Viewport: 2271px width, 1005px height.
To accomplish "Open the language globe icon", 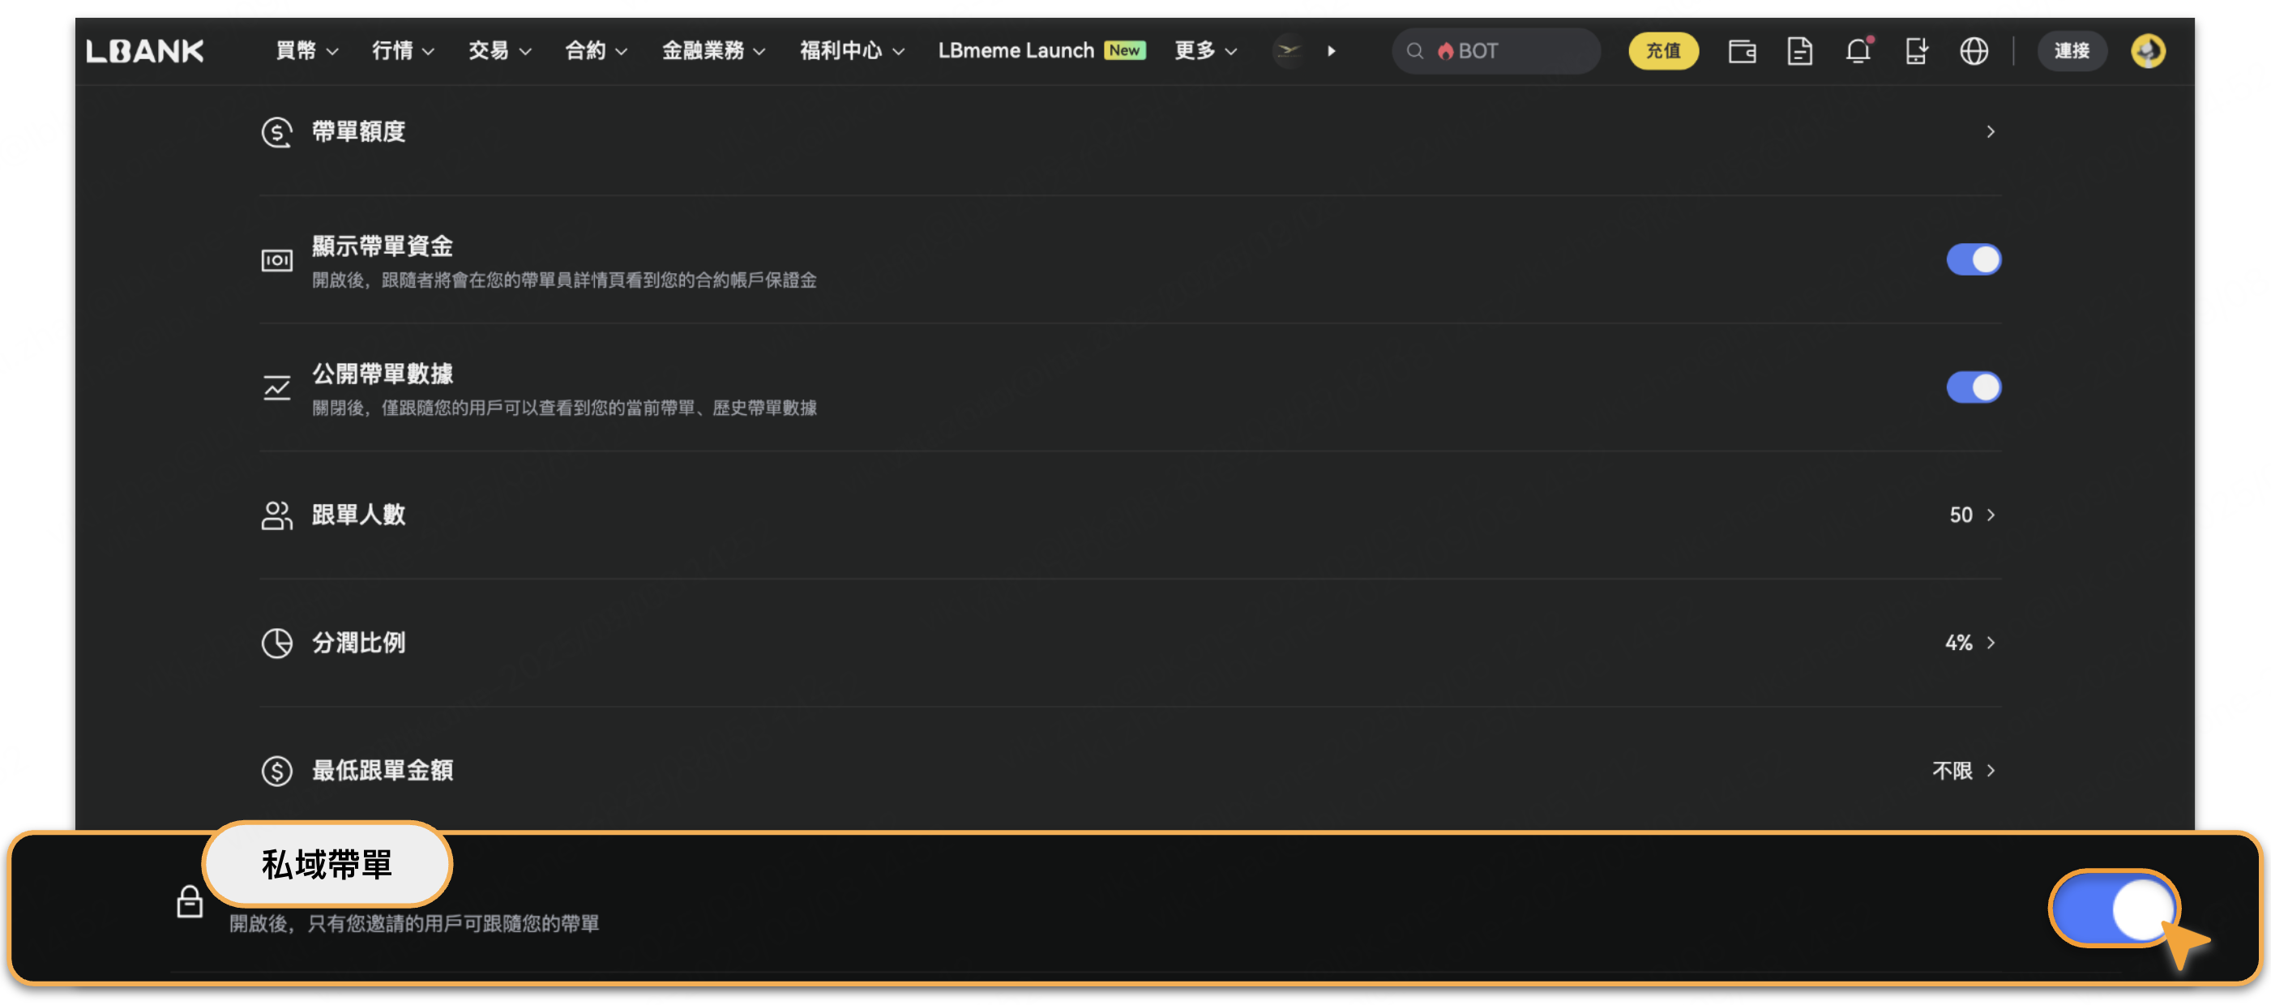I will (1974, 51).
